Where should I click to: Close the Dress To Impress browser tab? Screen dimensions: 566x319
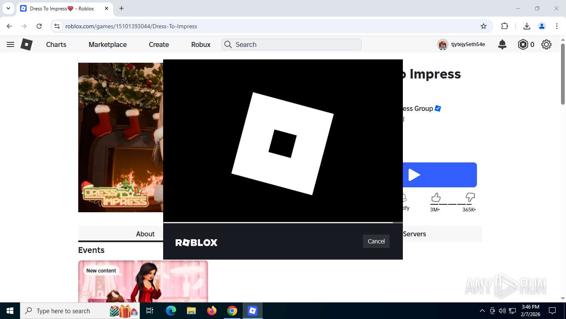[x=107, y=8]
